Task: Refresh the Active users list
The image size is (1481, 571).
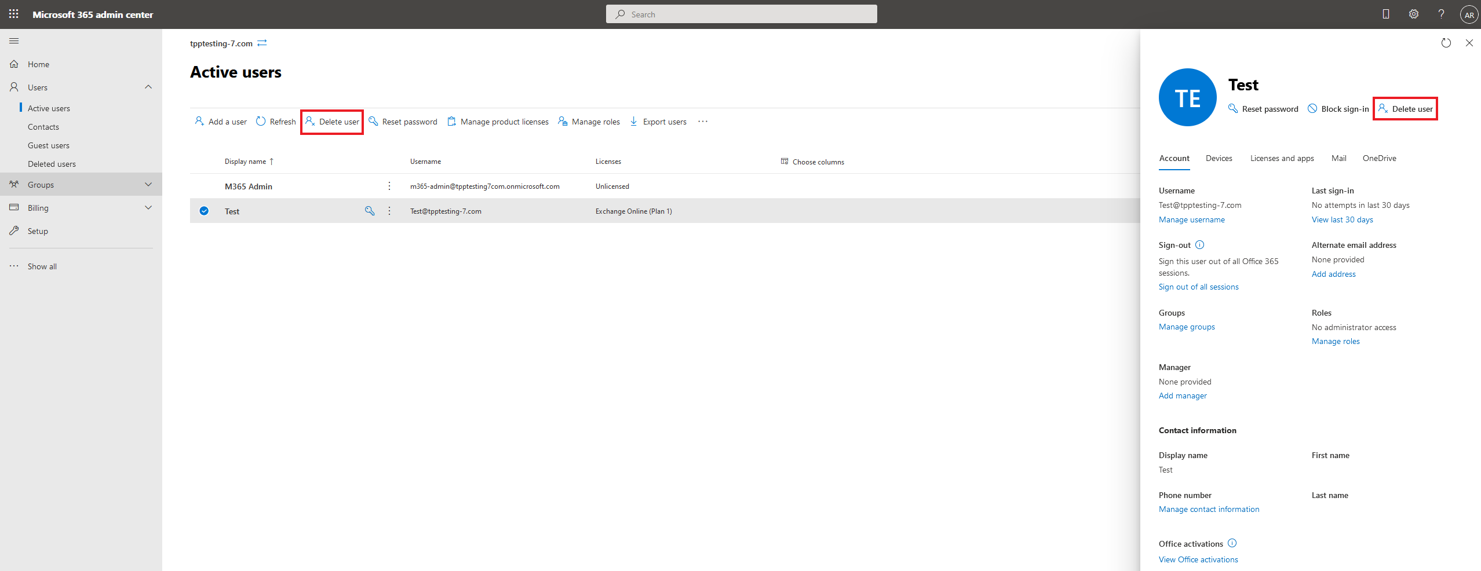Action: (x=276, y=122)
